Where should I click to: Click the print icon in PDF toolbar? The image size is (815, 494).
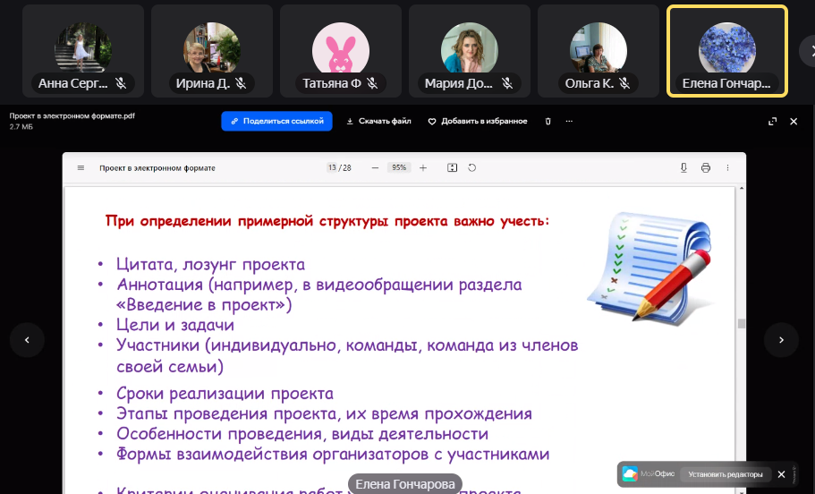706,167
